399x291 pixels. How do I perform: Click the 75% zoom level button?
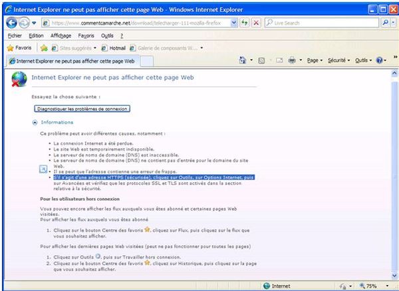tap(368, 286)
